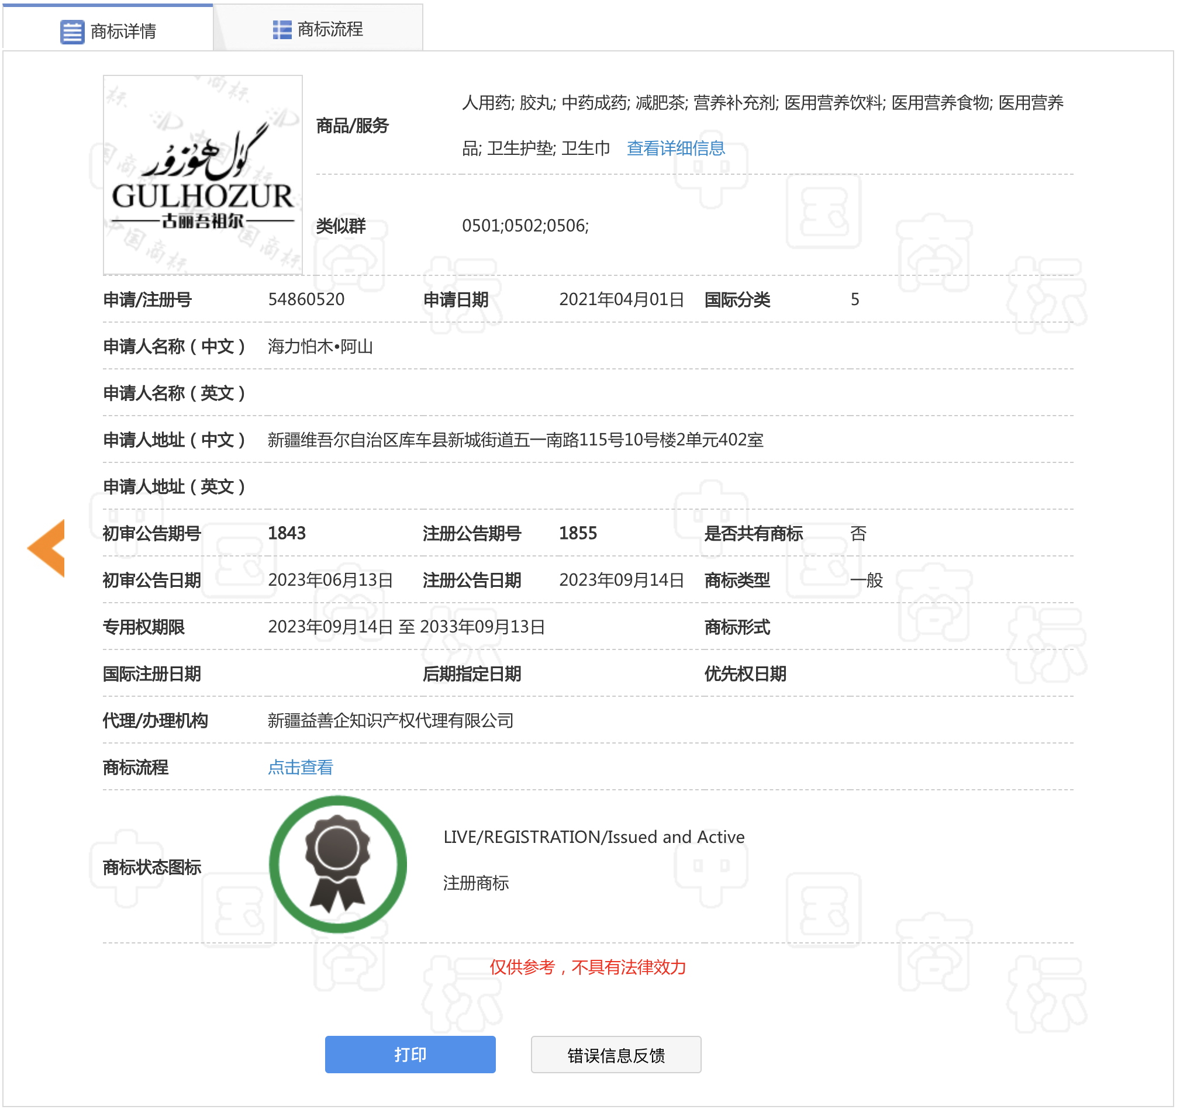Select goods list starting 人用药; 胶丸

coord(762,126)
